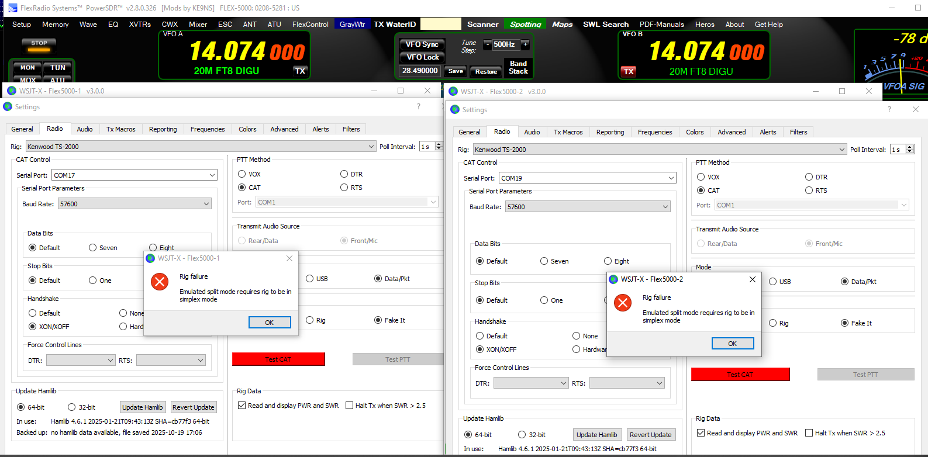928x457 pixels.
Task: Open the Rig dropdown in Flex5000-1 Settings
Action: [201, 147]
